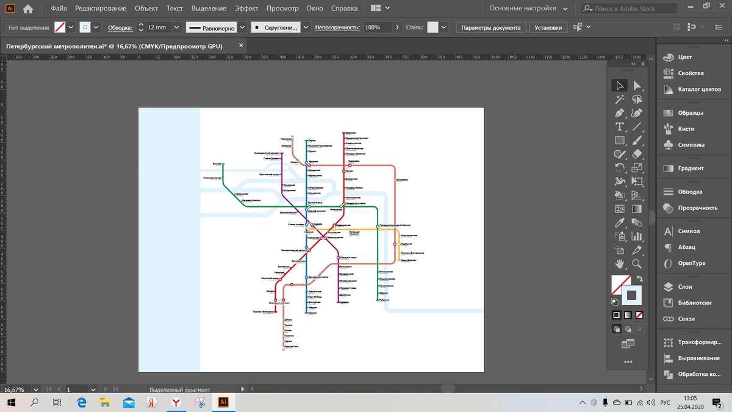Set paint mode to Color
The height and width of the screenshot is (412, 732).
click(617, 315)
